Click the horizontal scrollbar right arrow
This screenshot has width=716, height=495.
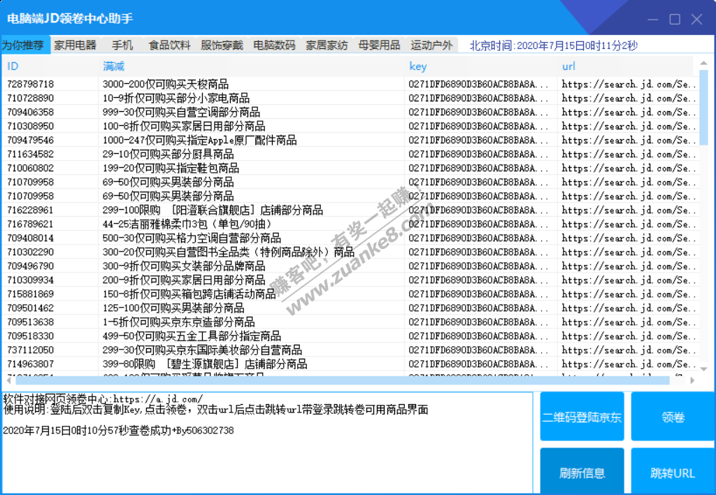(692, 380)
